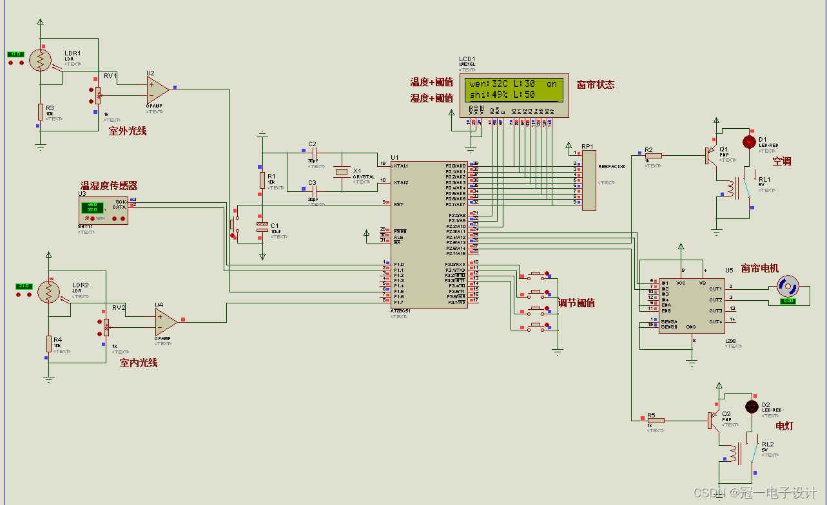
Task: Click the 温湿度传感器 label
Action: tap(108, 186)
